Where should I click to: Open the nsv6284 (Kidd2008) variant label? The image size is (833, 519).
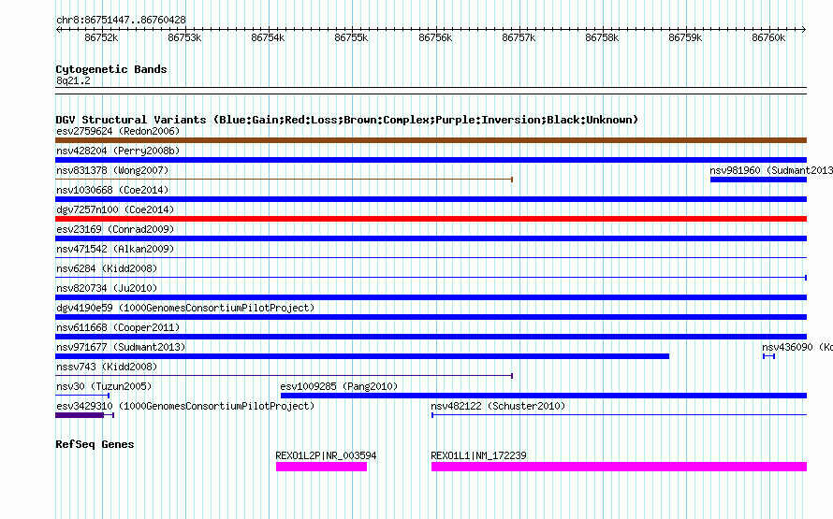point(107,268)
